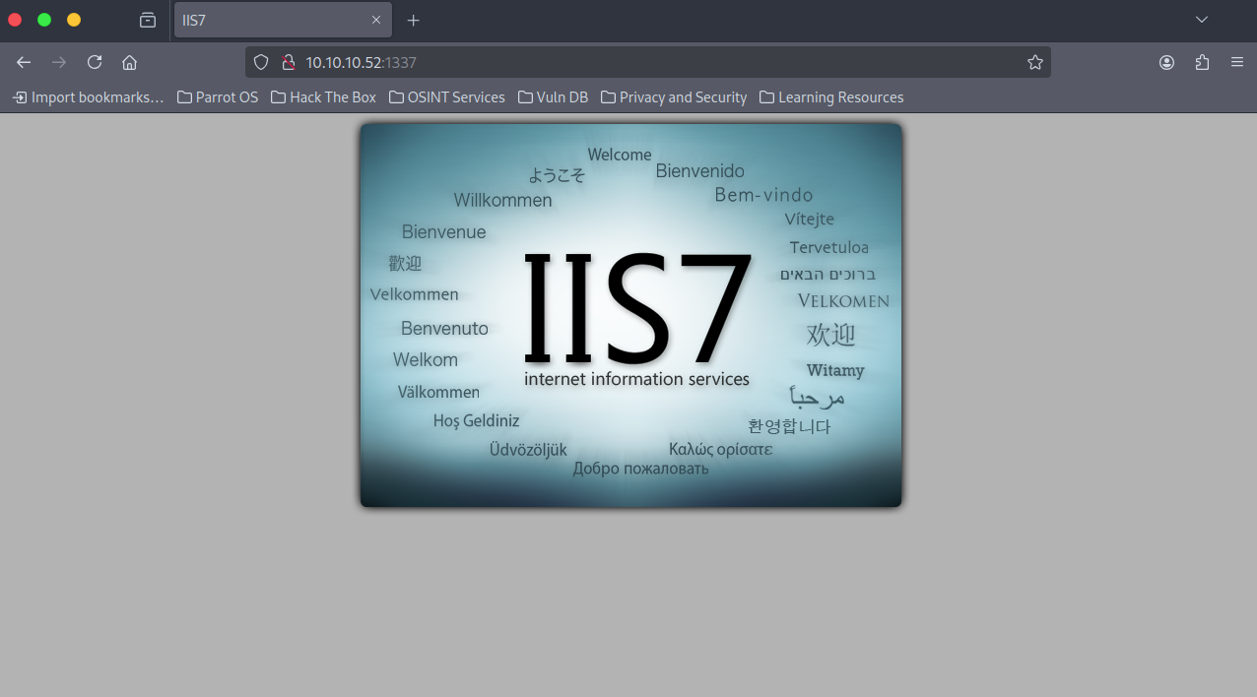Click the IIS7 welcome image
Screen dimensions: 1257x697
tap(630, 315)
